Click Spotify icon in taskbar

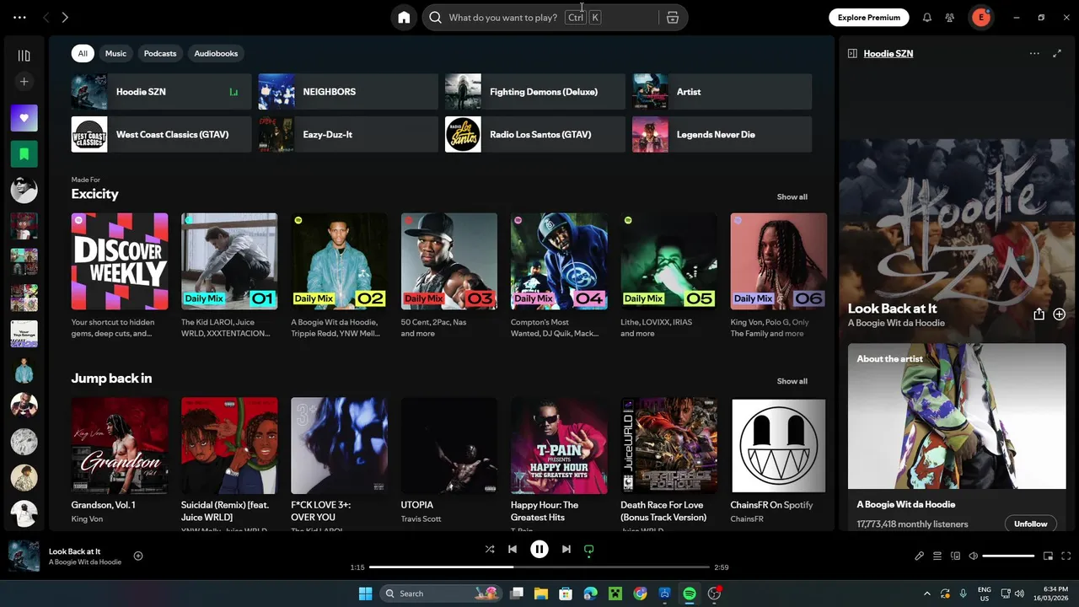[x=690, y=594]
